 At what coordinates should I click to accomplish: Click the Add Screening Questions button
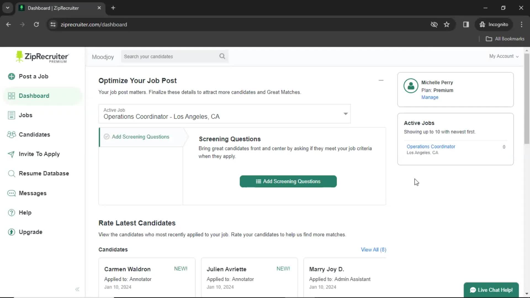click(x=288, y=181)
